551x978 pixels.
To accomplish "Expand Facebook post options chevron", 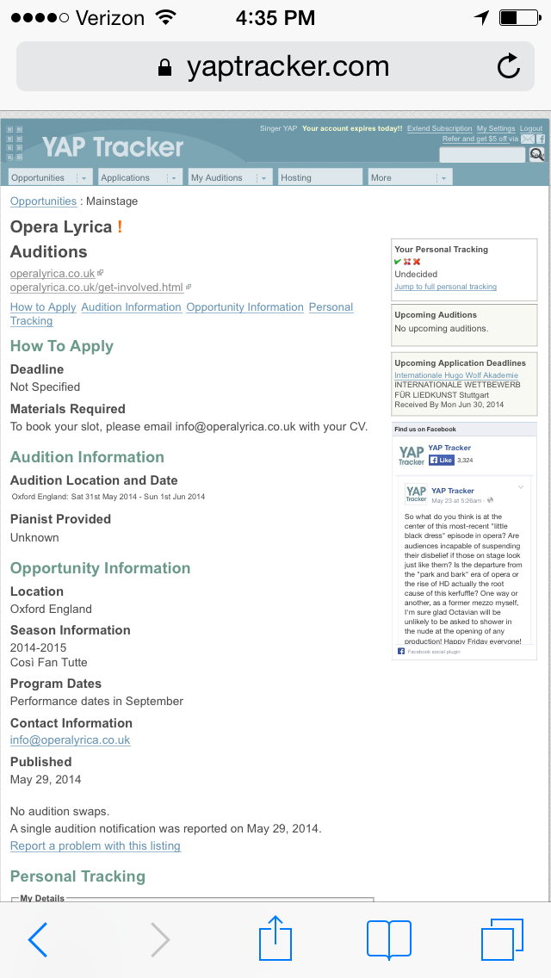I will tap(520, 487).
